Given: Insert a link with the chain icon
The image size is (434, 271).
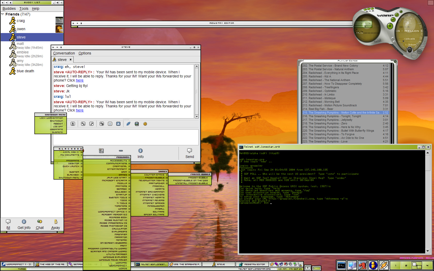Looking at the screenshot, I should pyautogui.click(x=128, y=124).
